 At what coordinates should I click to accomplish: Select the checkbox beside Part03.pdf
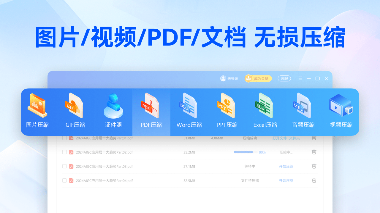click(64, 166)
